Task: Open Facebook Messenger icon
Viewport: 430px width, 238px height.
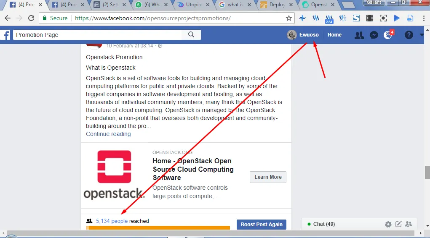Action: (374, 35)
